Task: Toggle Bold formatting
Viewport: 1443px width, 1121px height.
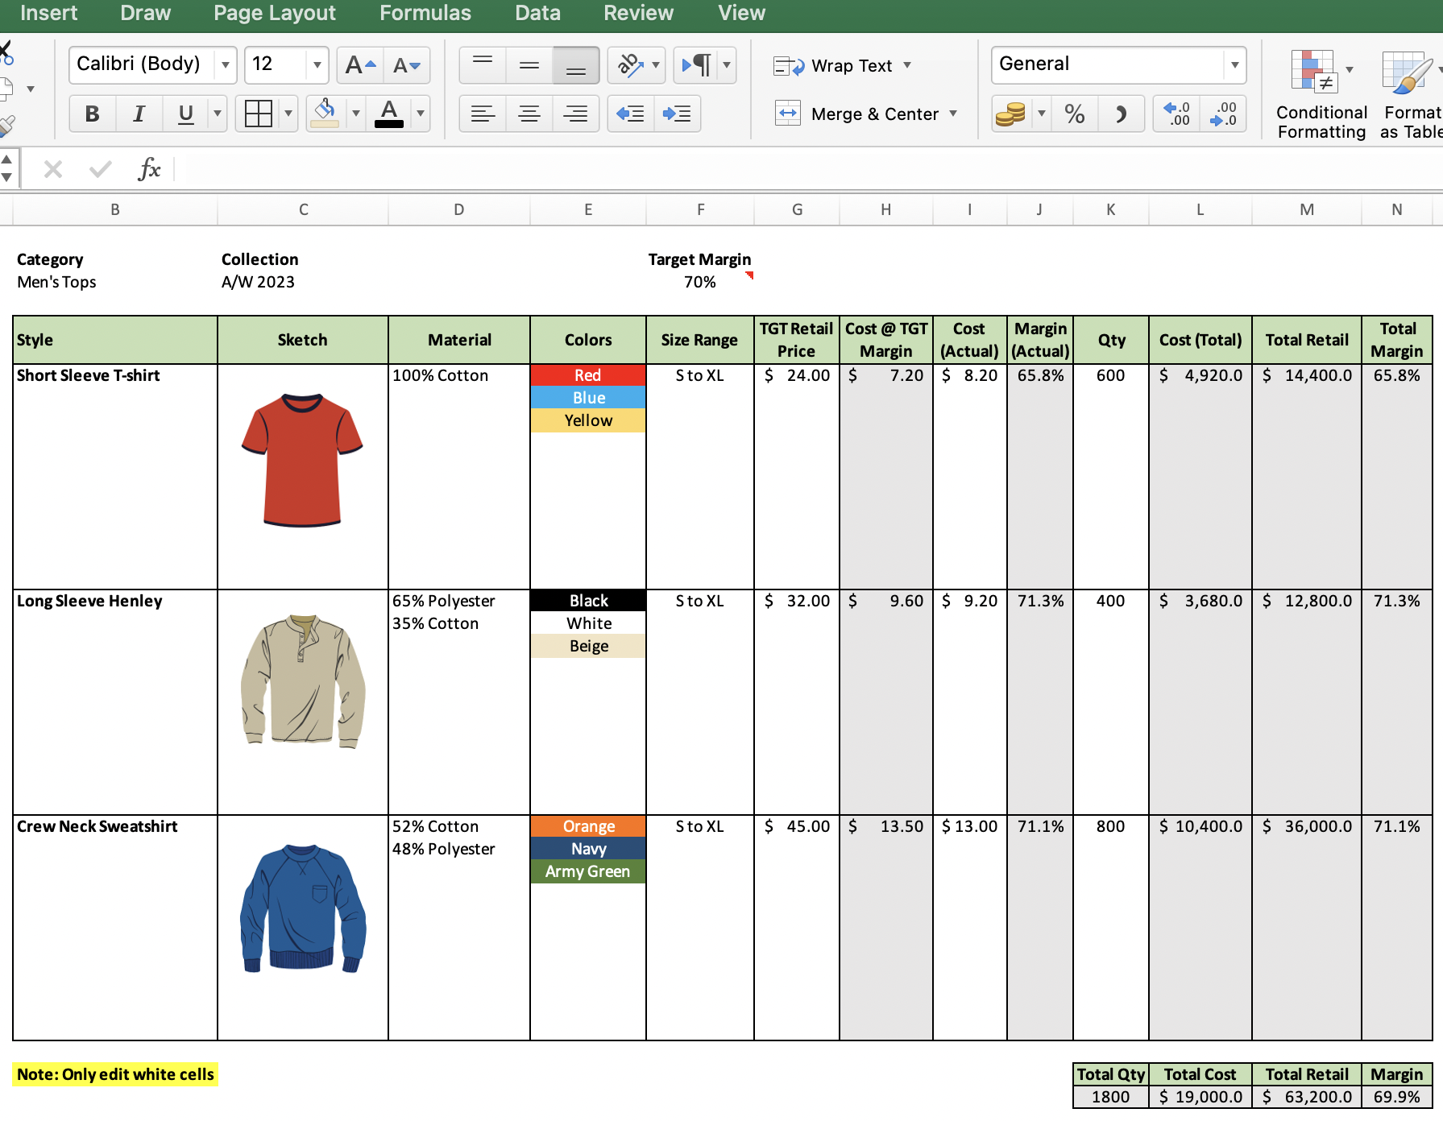Action: [93, 114]
